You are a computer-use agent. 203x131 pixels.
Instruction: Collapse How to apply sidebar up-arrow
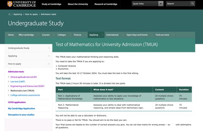tap(49, 64)
